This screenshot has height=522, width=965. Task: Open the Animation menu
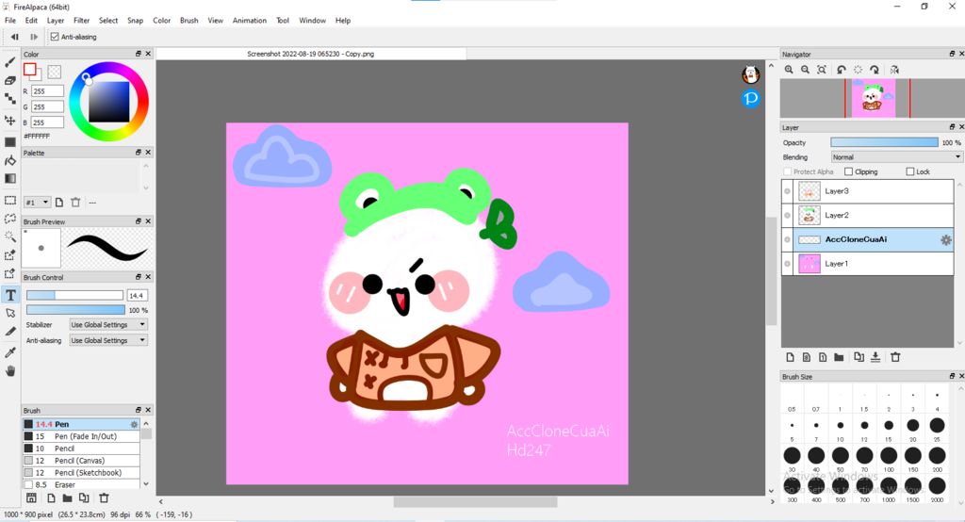(249, 21)
